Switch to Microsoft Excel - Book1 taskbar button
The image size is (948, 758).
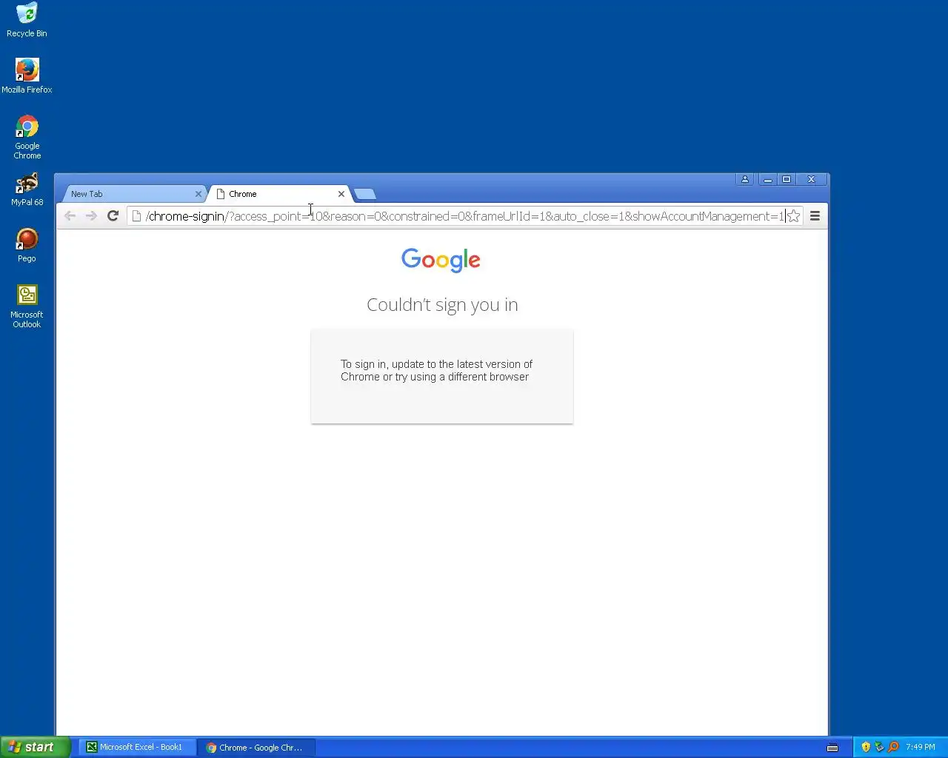pyautogui.click(x=137, y=748)
